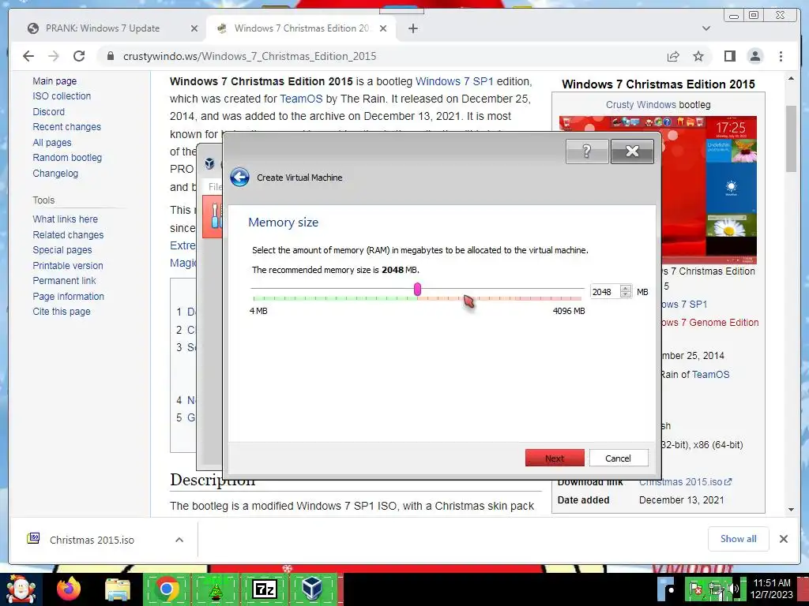Image resolution: width=809 pixels, height=606 pixels.
Task: Open 7-Zip from the taskbar
Action: tap(264, 589)
